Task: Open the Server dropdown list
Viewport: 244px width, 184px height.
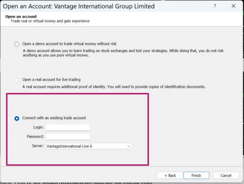Action: 89,146
